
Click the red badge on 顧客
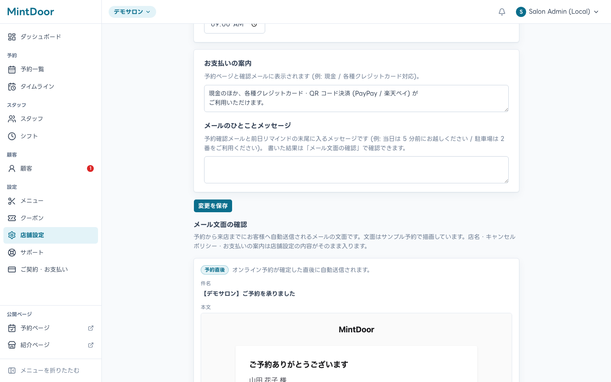pyautogui.click(x=90, y=169)
